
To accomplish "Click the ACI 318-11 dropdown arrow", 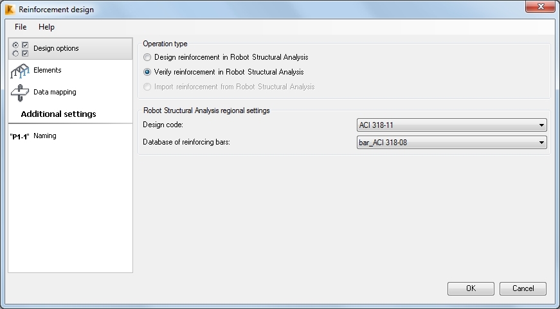I will 541,125.
